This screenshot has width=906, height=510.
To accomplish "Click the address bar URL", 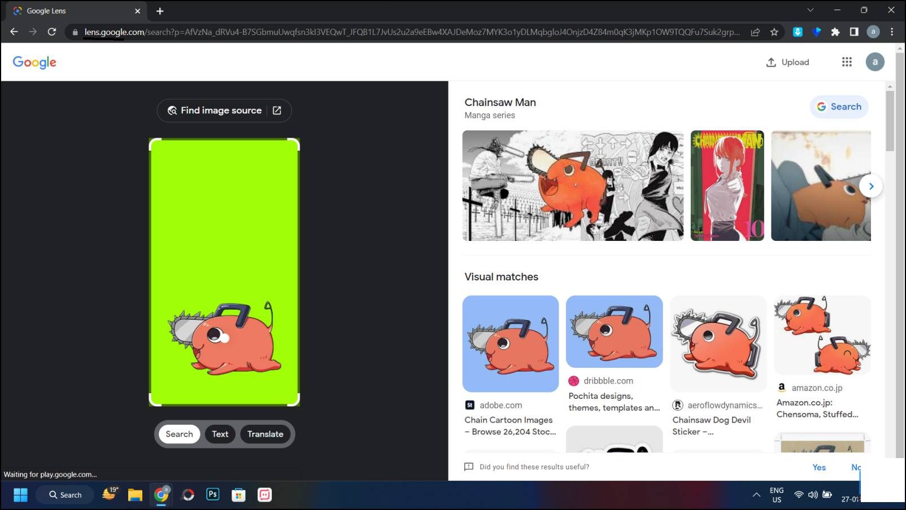I will click(412, 32).
